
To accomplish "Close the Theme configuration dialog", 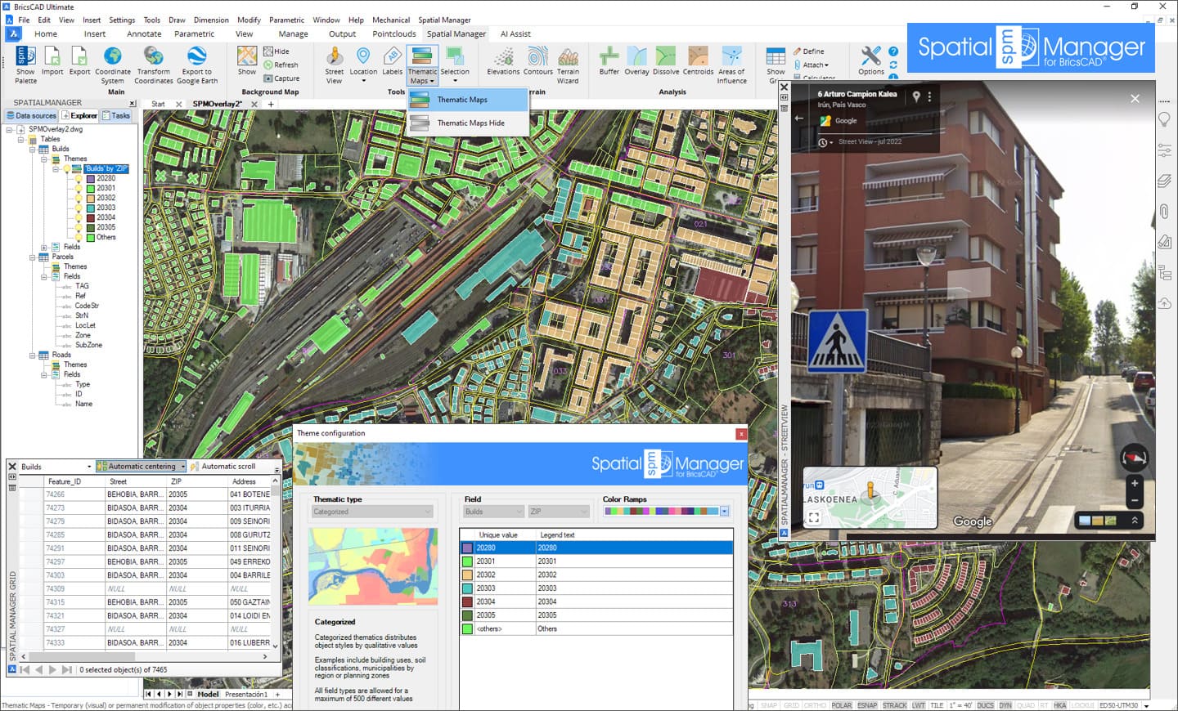I will [x=741, y=434].
